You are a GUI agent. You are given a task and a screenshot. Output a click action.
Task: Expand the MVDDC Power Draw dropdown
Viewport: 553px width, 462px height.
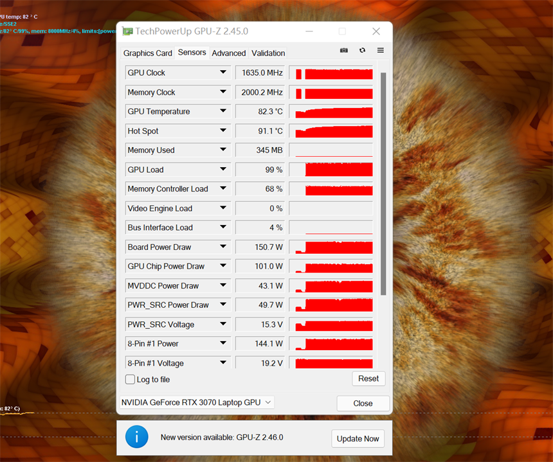click(223, 285)
